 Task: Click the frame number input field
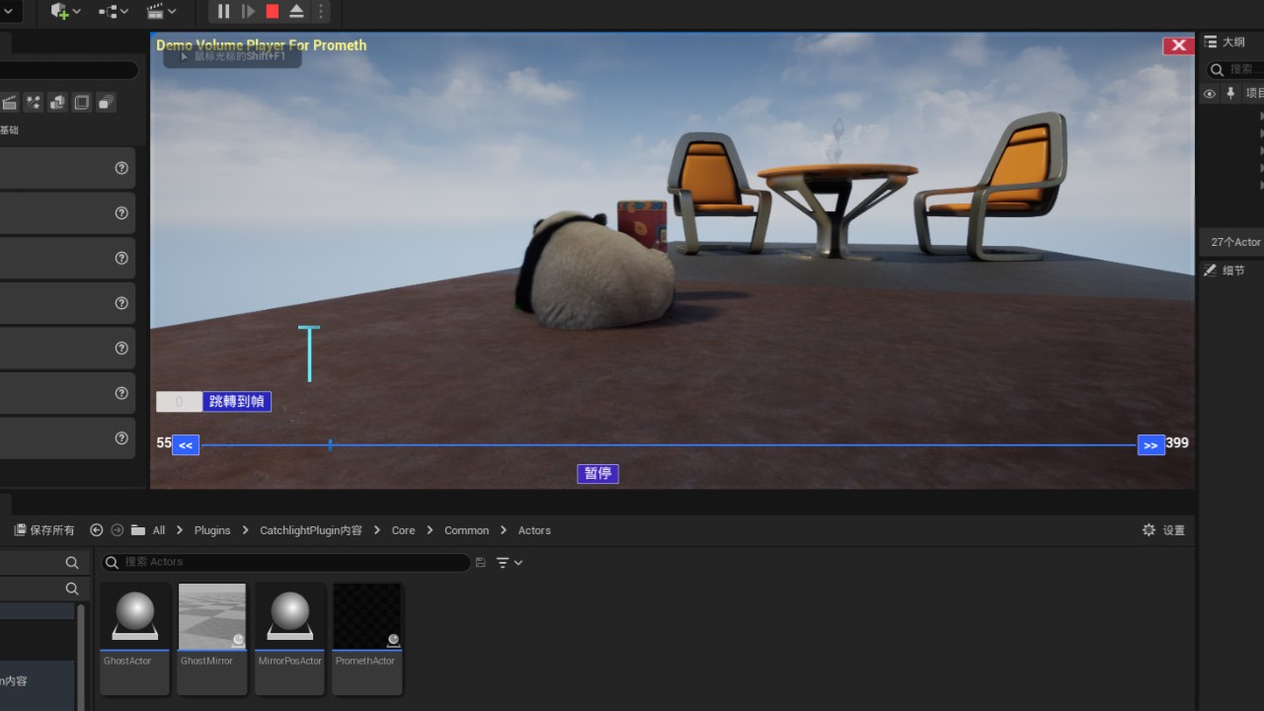tap(179, 402)
